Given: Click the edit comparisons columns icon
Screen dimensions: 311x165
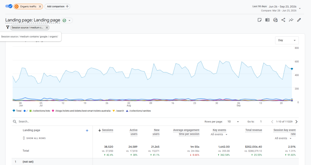Looking at the screenshot, I should (x=267, y=20).
